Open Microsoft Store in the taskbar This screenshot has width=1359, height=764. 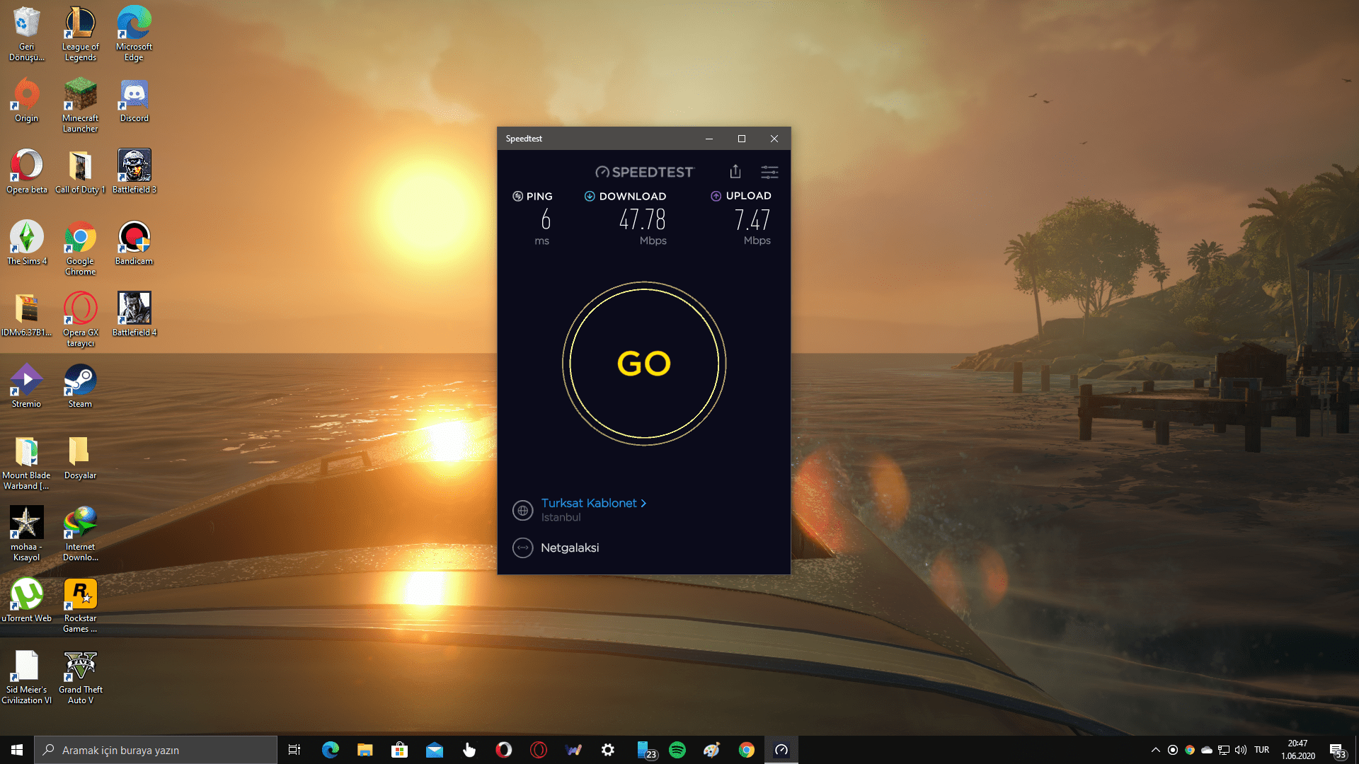click(x=400, y=750)
